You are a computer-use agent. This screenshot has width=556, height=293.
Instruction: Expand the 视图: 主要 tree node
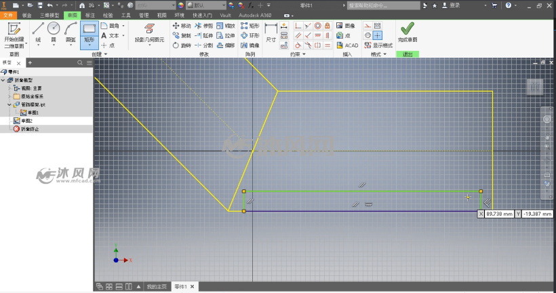[x=9, y=88]
